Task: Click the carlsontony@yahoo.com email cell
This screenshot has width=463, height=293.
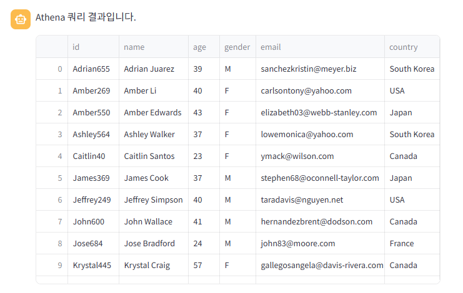Action: click(320, 90)
